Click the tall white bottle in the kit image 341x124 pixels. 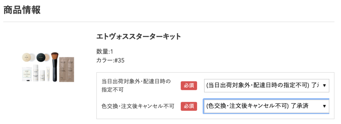[x=36, y=73]
